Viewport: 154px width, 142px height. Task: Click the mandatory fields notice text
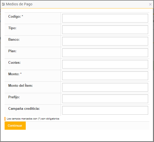point(33,119)
